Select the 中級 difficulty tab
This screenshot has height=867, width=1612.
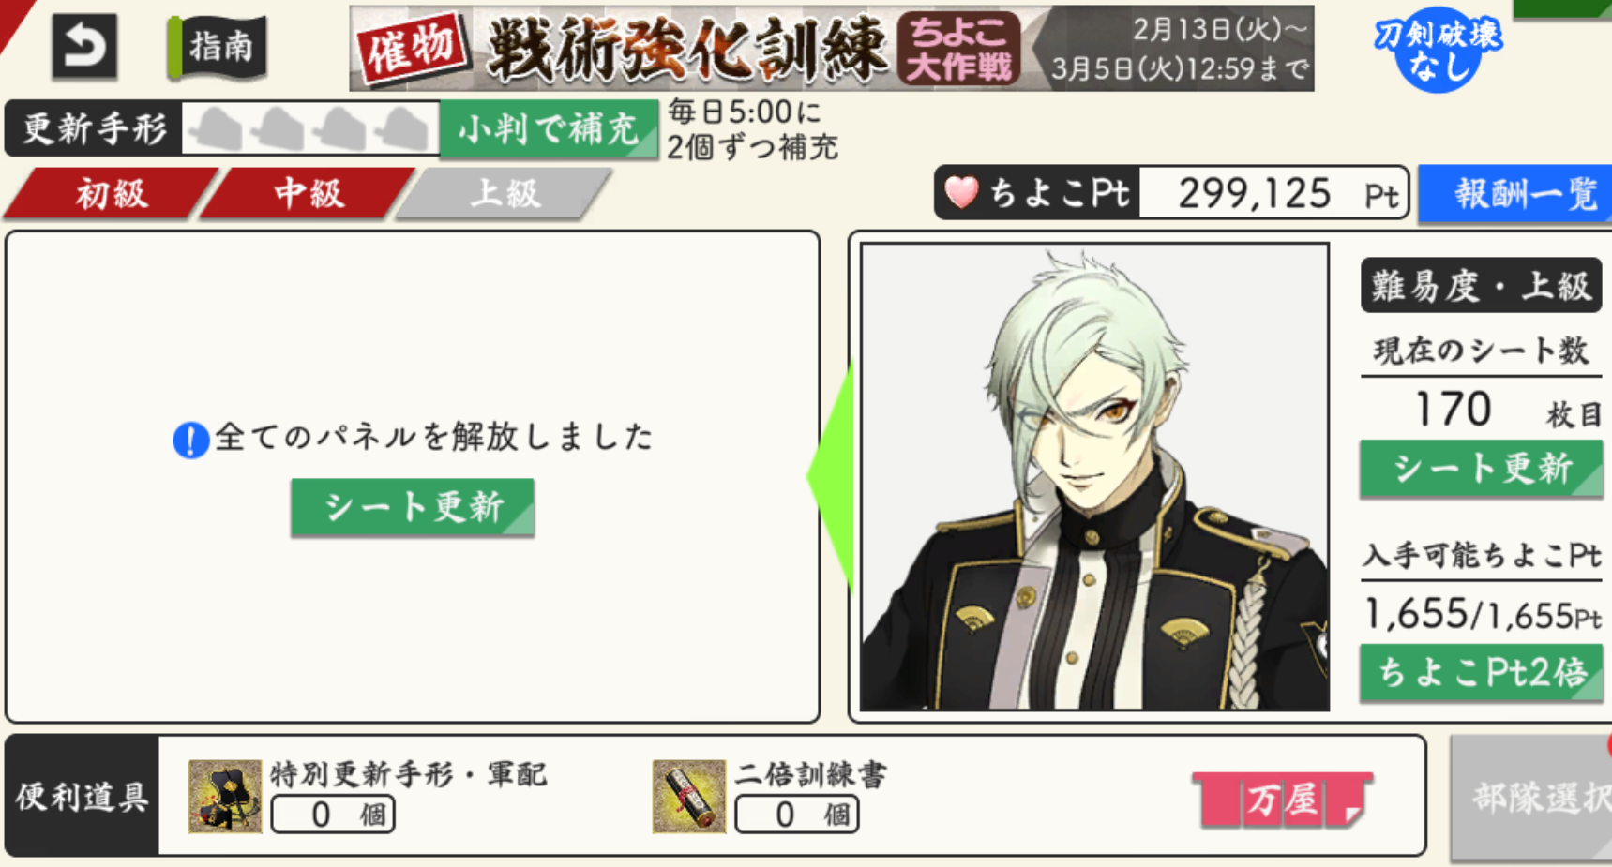(x=309, y=194)
